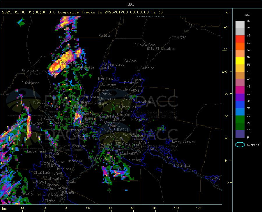This screenshot has width=262, height=212.
Task: Click the '140' tick on the vertical axis
Action: [x=225, y=27]
